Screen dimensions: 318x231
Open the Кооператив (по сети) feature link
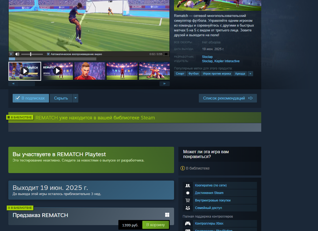click(211, 185)
